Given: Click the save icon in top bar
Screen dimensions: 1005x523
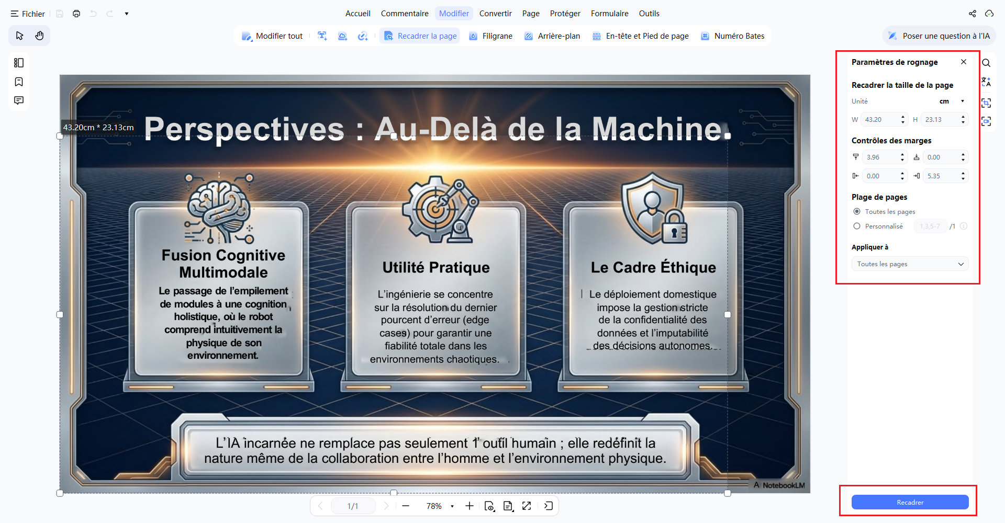Looking at the screenshot, I should coord(60,14).
